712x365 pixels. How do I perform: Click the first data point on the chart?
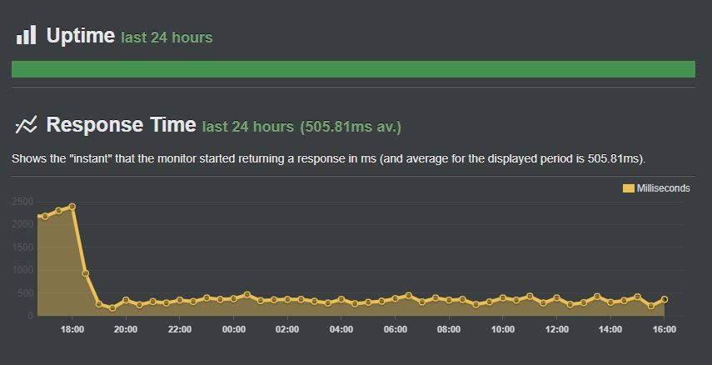[x=45, y=216]
